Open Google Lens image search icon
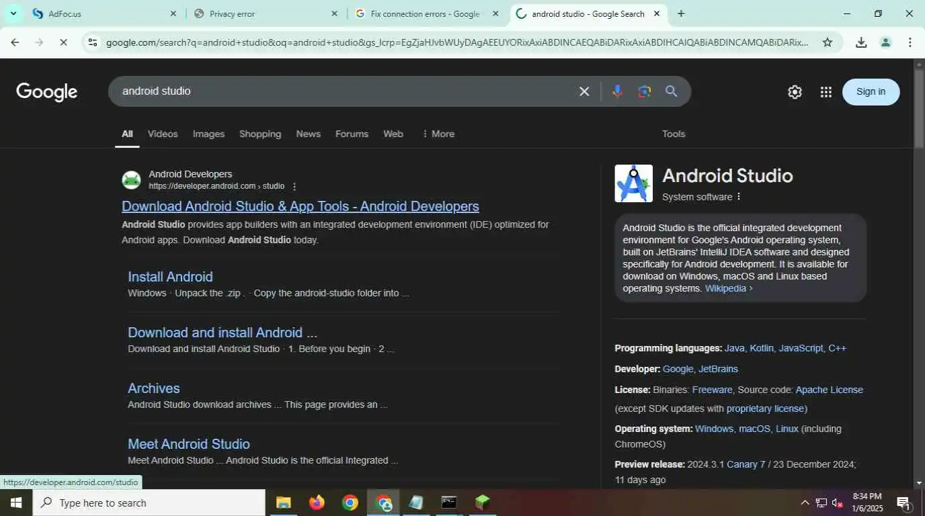Viewport: 925px width, 516px height. point(644,91)
